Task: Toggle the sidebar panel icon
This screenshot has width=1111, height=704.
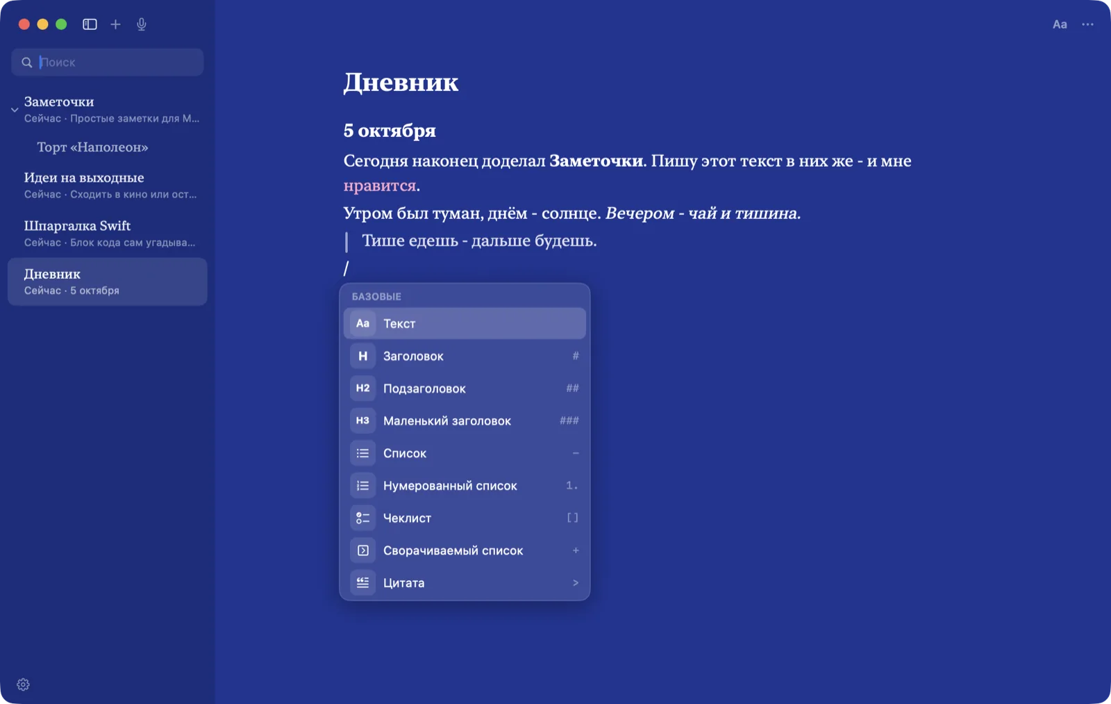Action: point(90,24)
